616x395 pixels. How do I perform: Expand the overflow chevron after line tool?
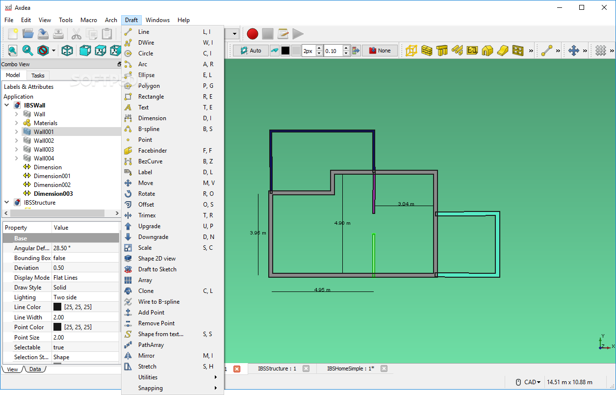point(558,51)
